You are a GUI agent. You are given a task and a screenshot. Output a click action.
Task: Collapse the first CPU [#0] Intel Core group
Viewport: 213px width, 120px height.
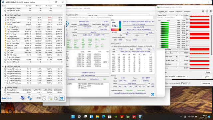[3, 15]
